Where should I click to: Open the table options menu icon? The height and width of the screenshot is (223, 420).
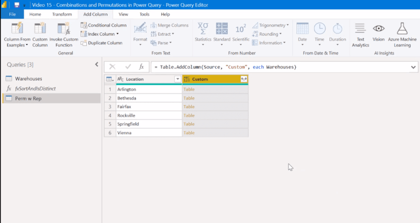tap(110, 79)
